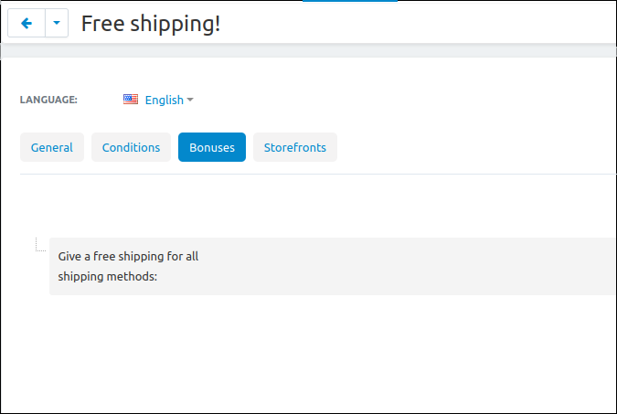The width and height of the screenshot is (617, 414).
Task: Click the "Free shipping!" page title
Action: [151, 24]
